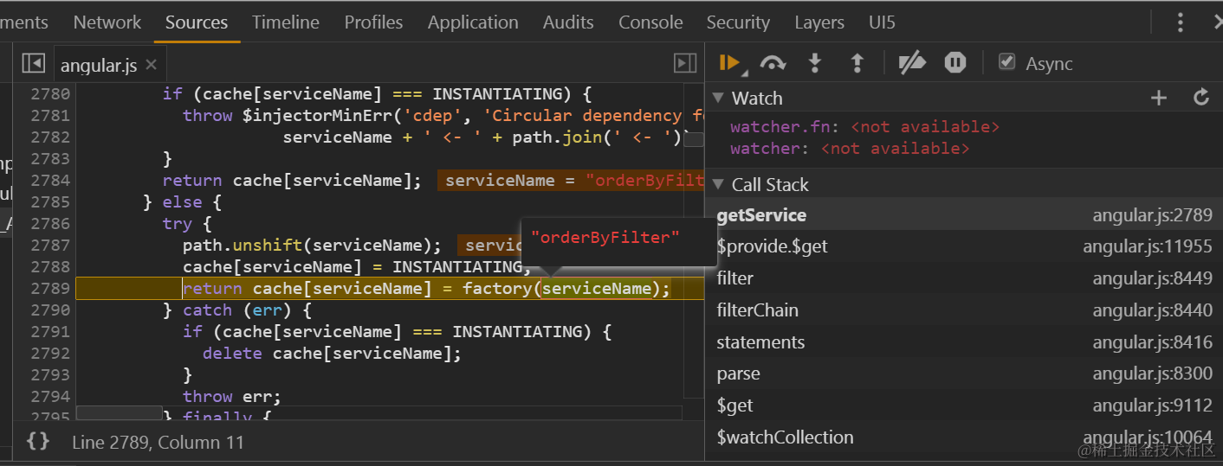
Task: Set breakpoint on line 2789
Action: click(x=50, y=289)
